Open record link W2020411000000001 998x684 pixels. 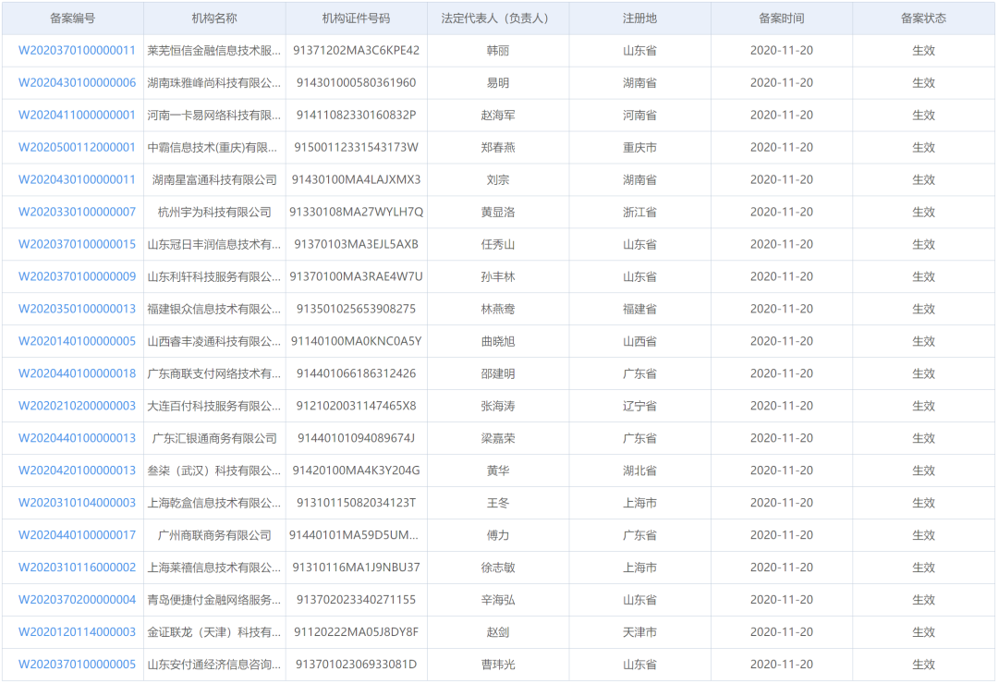[77, 116]
